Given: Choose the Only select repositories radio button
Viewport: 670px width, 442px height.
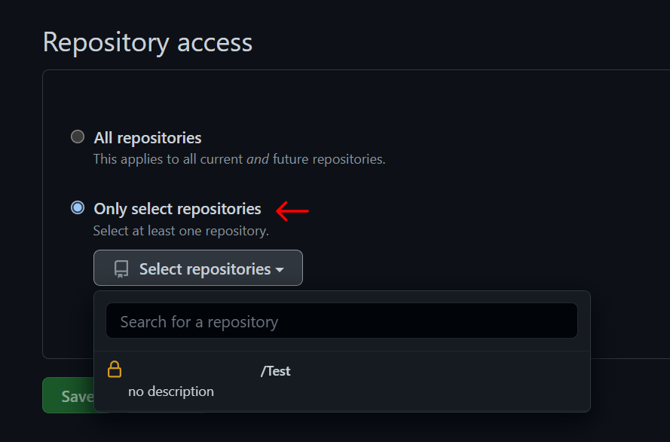Looking at the screenshot, I should 78,207.
